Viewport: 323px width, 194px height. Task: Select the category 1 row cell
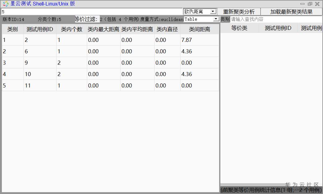coord(13,40)
